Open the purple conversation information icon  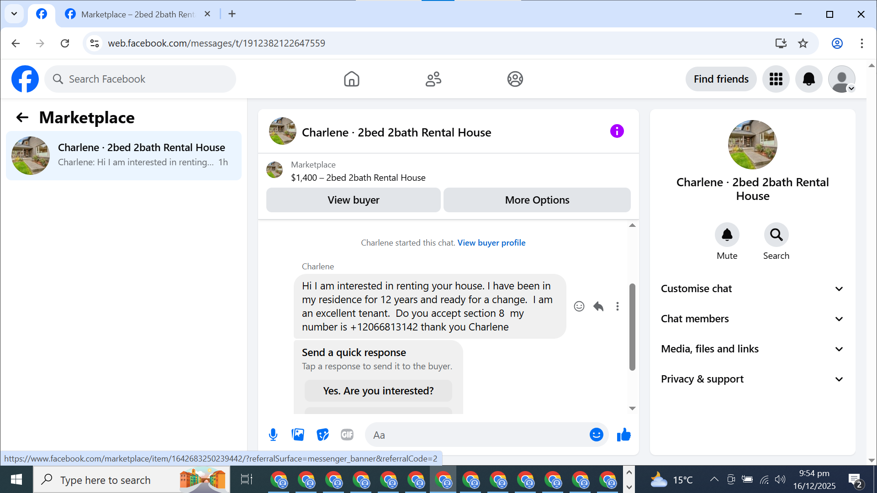[617, 131]
